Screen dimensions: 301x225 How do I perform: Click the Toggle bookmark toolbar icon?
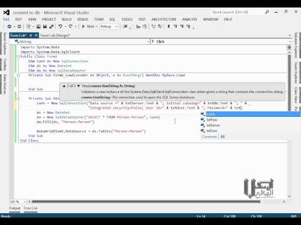click(x=169, y=26)
